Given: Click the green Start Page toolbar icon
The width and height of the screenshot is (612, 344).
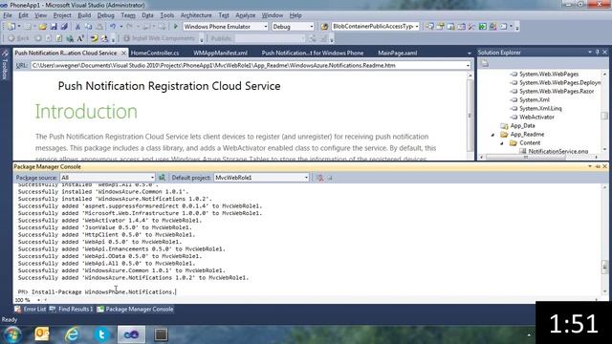Looking at the screenshot, I should pos(482,27).
